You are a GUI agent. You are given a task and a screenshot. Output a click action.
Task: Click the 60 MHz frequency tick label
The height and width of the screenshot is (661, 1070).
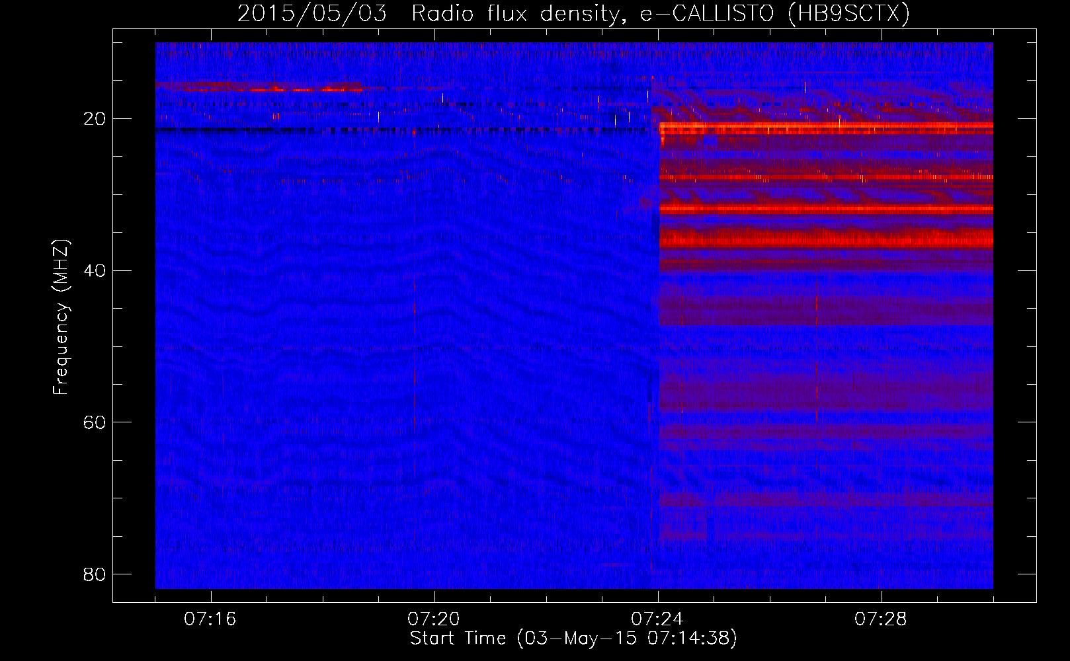click(x=95, y=422)
